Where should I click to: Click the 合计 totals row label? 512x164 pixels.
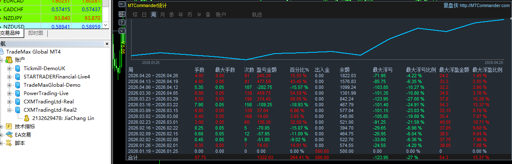(133, 158)
